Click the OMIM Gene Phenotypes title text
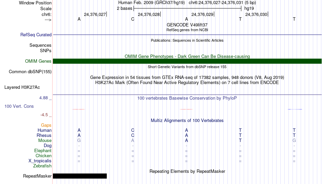This screenshot has height=184, width=322. pyautogui.click(x=187, y=57)
